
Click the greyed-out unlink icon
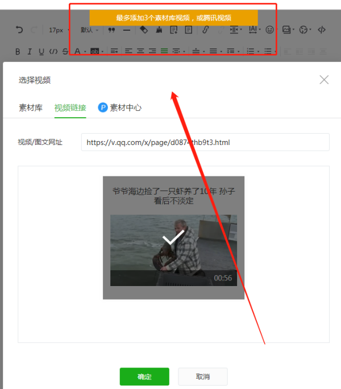(x=220, y=30)
